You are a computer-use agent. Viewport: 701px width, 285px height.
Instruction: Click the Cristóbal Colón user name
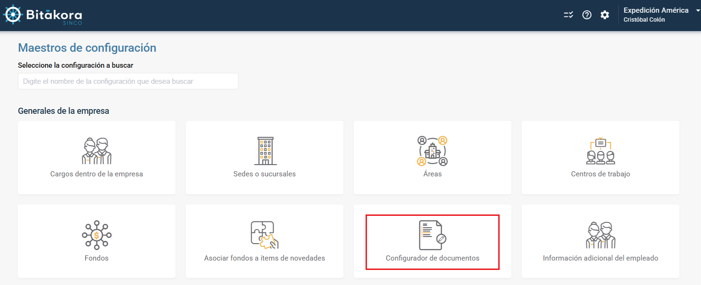[x=644, y=20]
